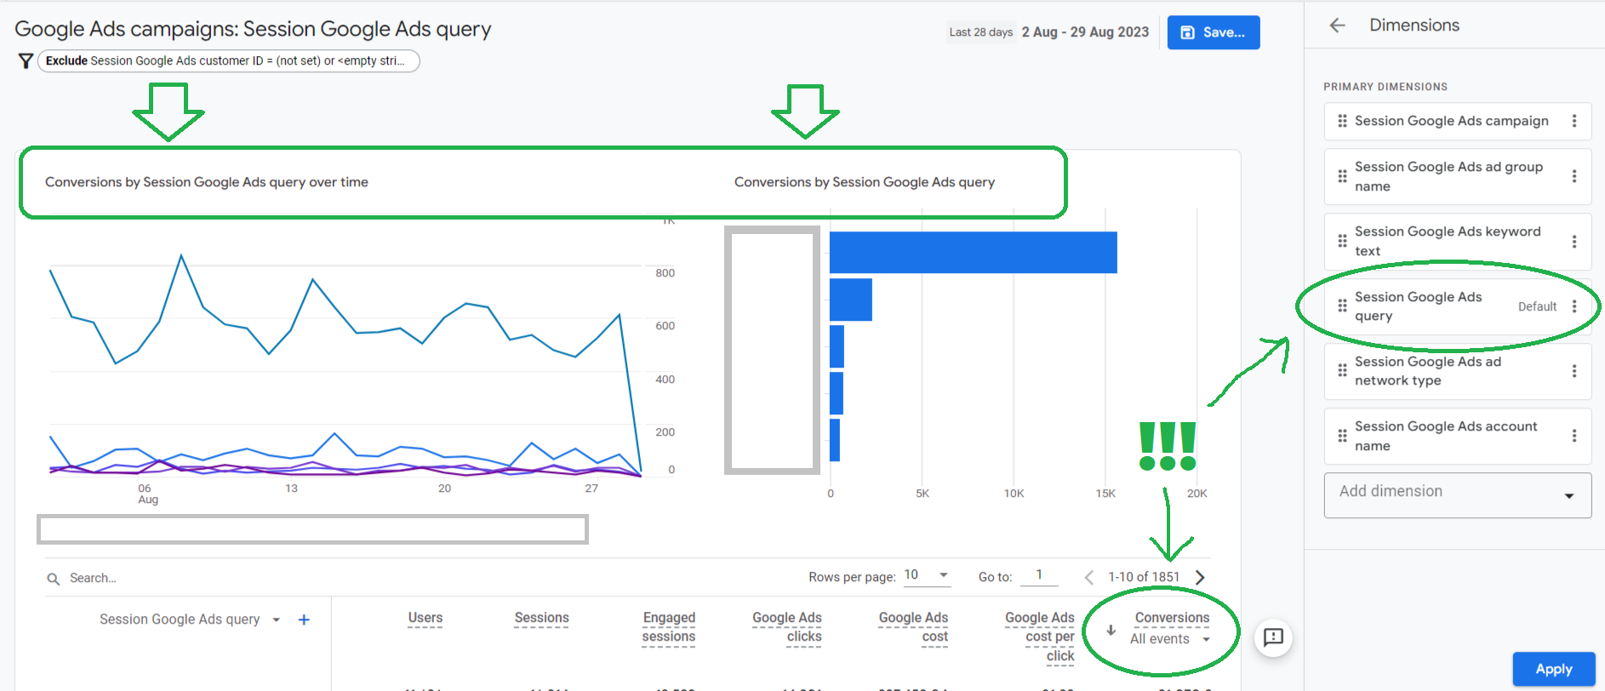
Task: Go to next page of table rows
Action: (x=1200, y=577)
